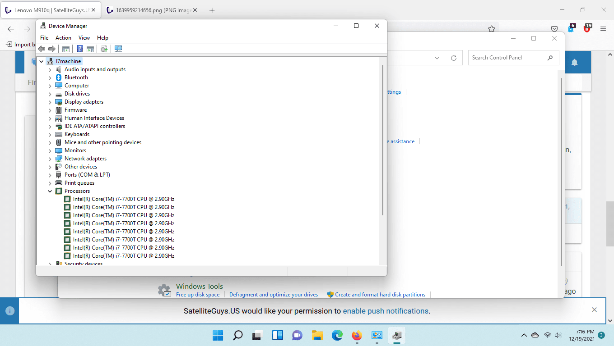Click the Forward arrow in Device Manager toolbar
This screenshot has width=614, height=346.
[52, 49]
